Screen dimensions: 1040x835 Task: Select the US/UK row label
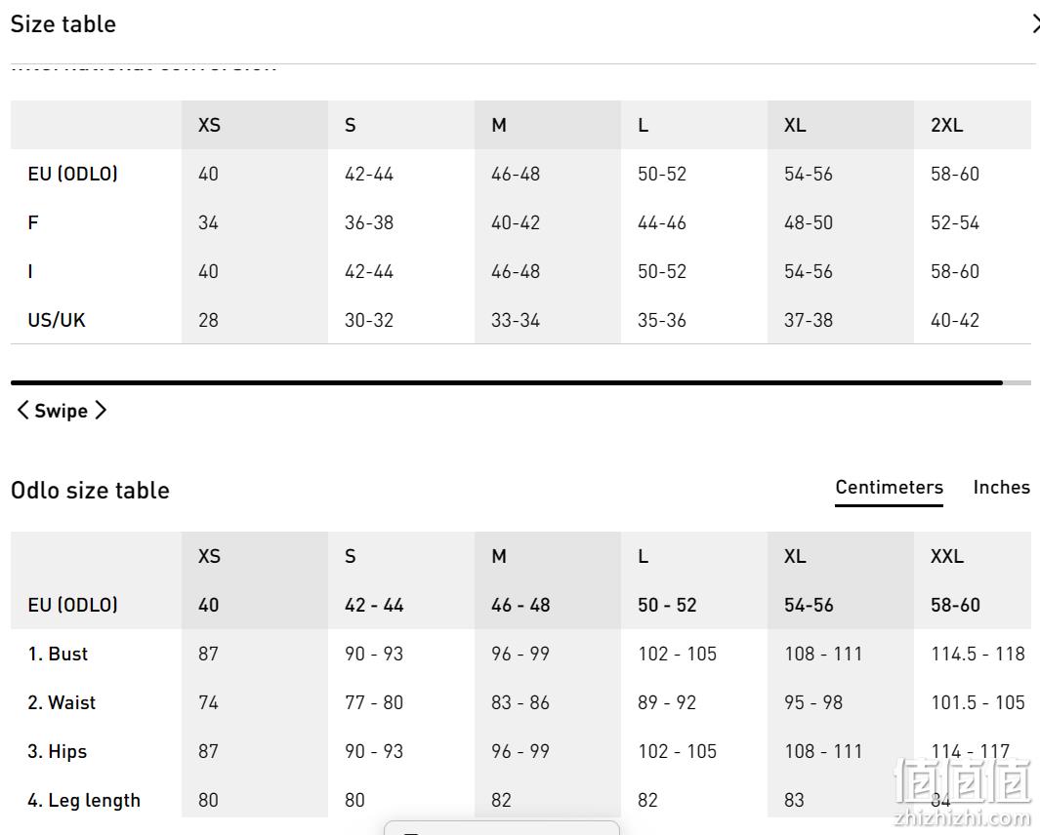pyautogui.click(x=57, y=320)
